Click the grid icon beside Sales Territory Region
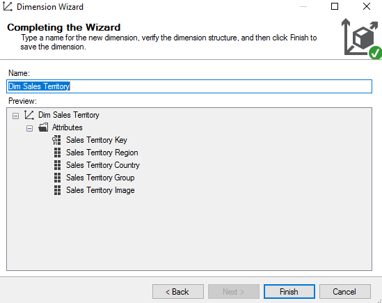This screenshot has height=303, width=382. point(57,153)
